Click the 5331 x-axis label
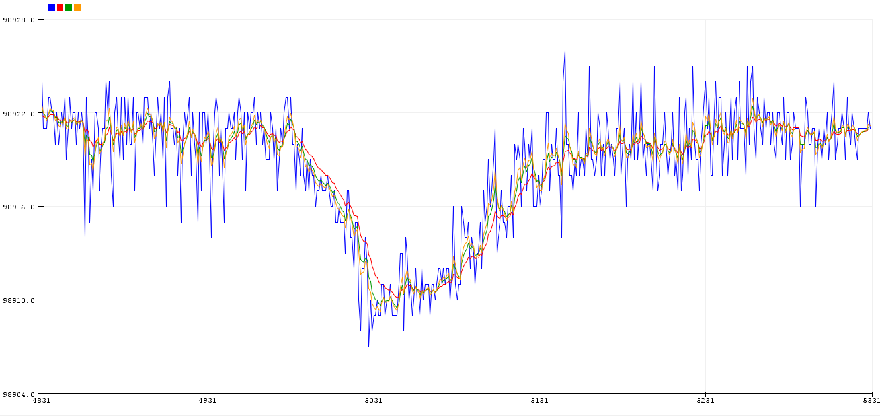 tap(871, 401)
